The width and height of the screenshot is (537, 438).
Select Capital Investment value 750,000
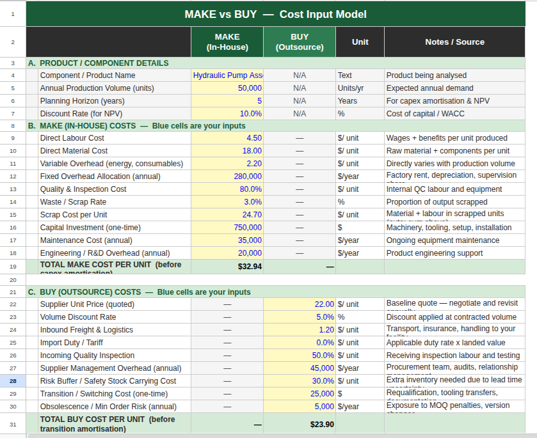coord(227,228)
